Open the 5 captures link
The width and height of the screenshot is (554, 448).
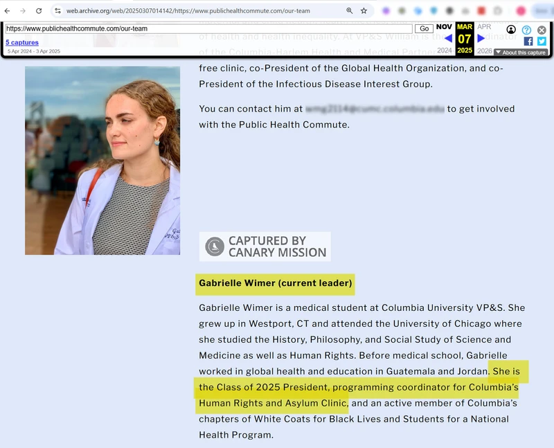[x=22, y=42]
